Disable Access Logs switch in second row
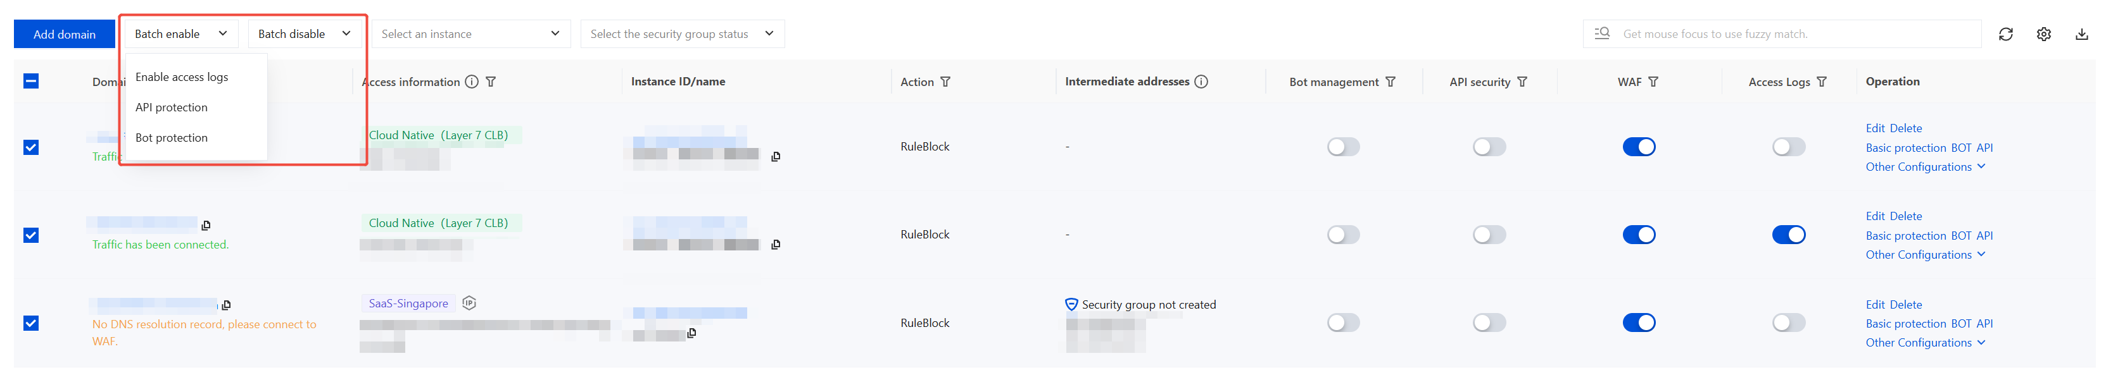This screenshot has width=2113, height=375. 1788,235
